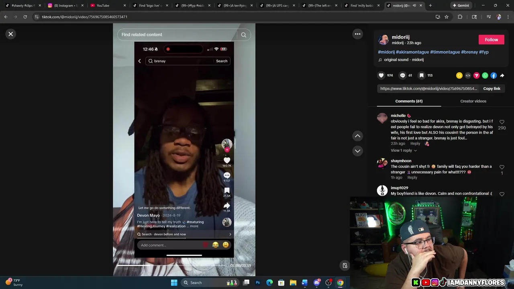Switch to the Comments (61) tab
The width and height of the screenshot is (514, 289).
point(409,101)
